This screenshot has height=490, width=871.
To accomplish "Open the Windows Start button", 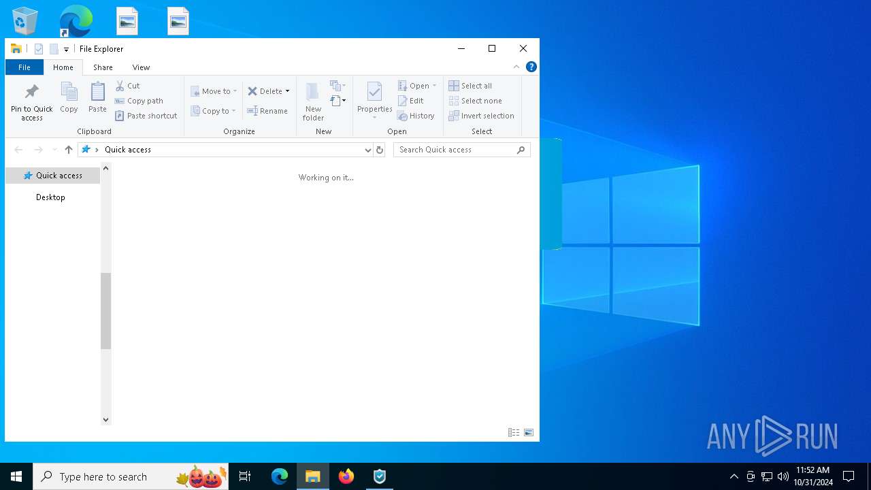I will (x=16, y=476).
